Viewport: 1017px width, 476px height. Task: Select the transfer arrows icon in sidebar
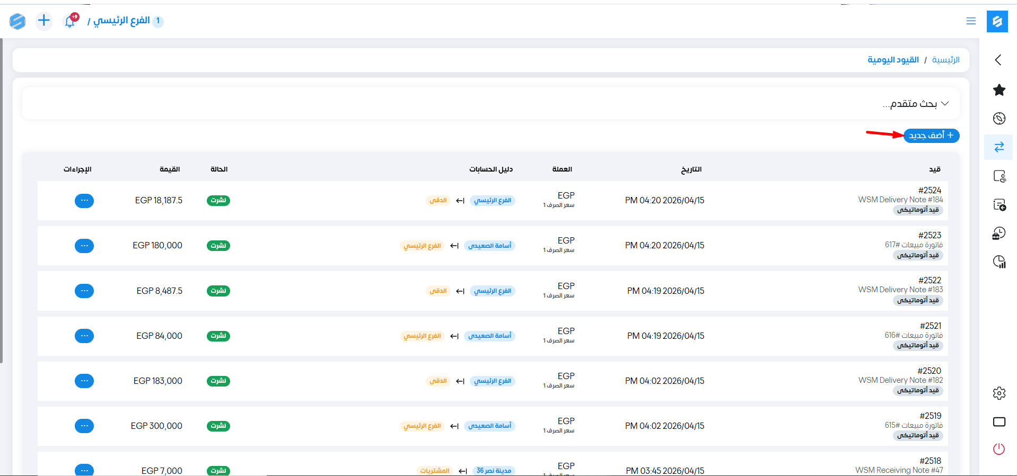(999, 147)
